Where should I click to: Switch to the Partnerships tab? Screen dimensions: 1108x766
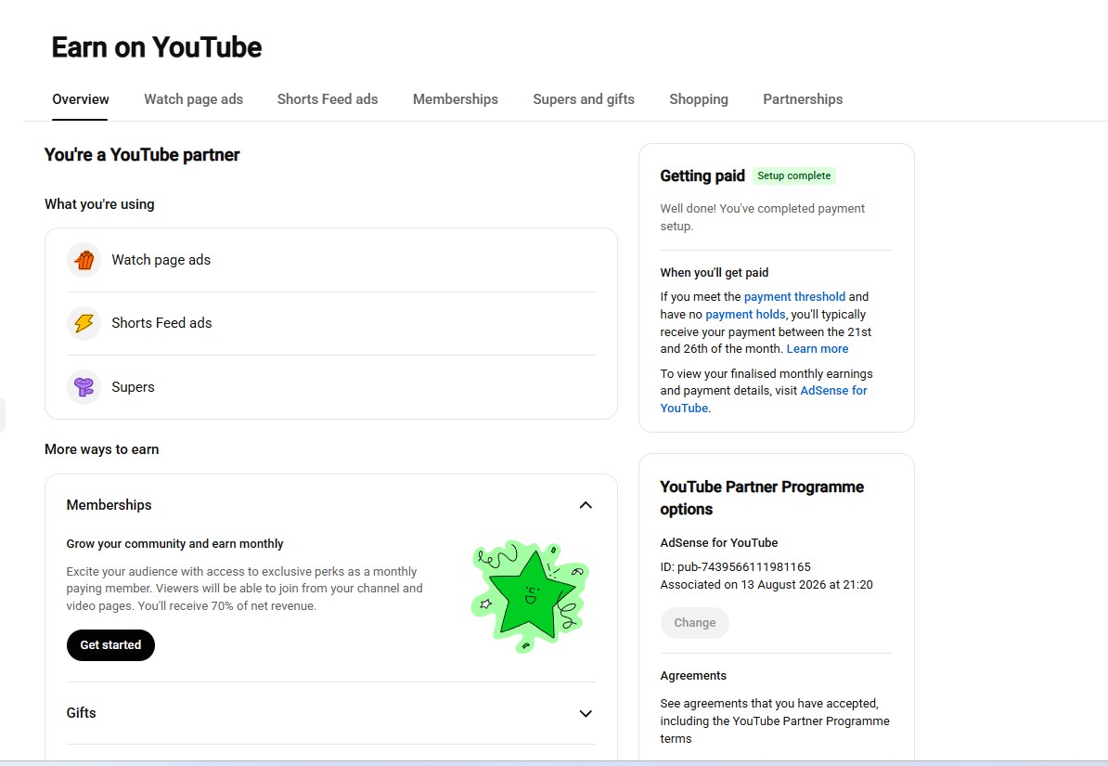click(803, 99)
